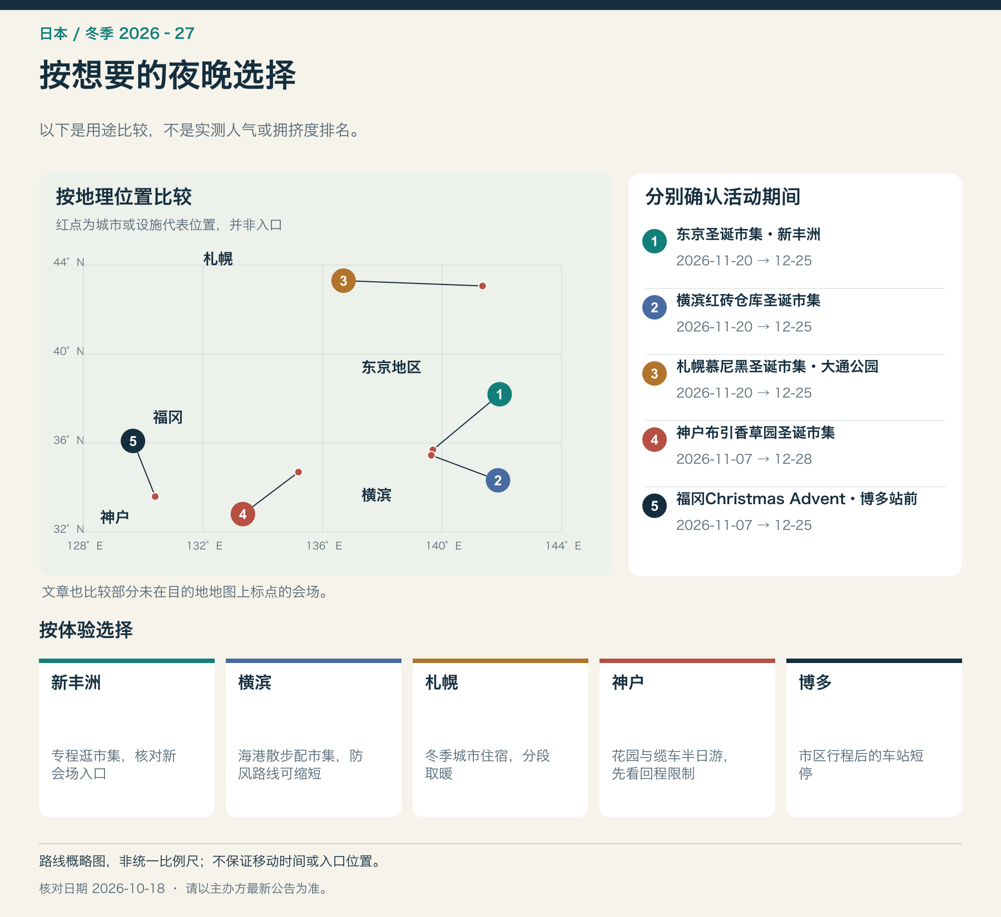This screenshot has height=917, width=1001.
Task: Click the 福冈Christmas Advent・博多站前 title
Action: tap(797, 499)
